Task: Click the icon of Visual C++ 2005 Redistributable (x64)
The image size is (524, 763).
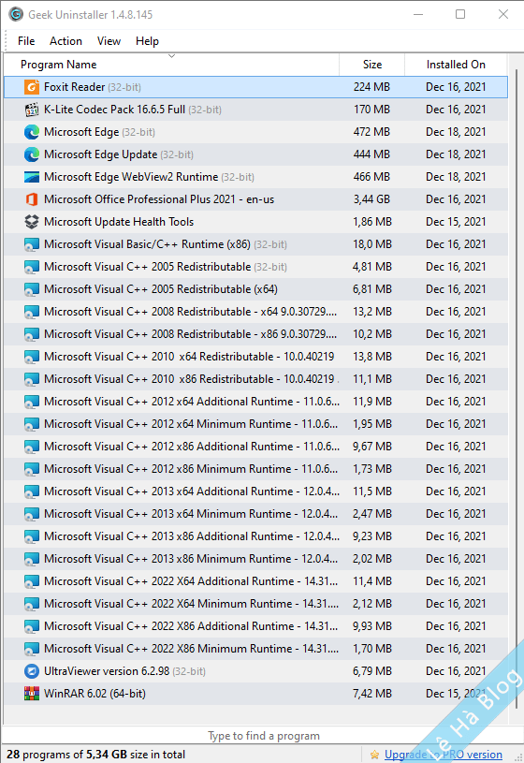Action: (32, 289)
